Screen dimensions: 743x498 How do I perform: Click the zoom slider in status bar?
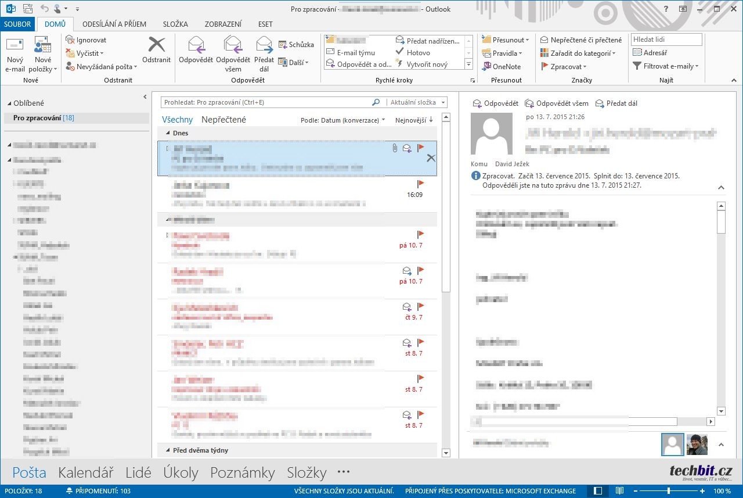tap(669, 491)
